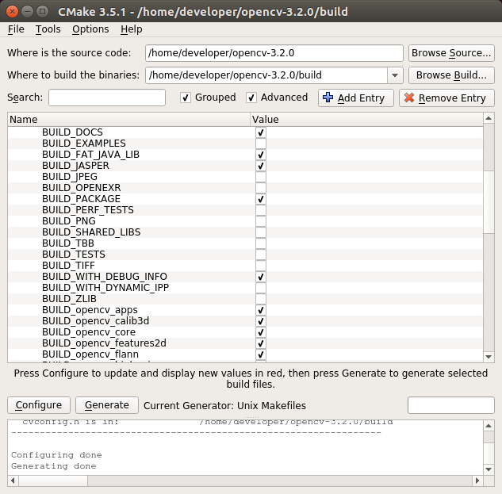Open the Options menu

(x=90, y=29)
